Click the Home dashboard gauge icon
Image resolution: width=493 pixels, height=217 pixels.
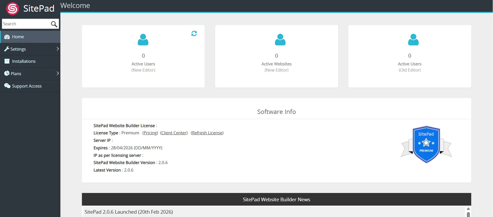click(x=7, y=37)
